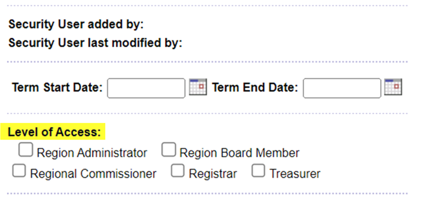Click the Security User added by label
Viewport: 424px width, 198px height.
[x=76, y=24]
